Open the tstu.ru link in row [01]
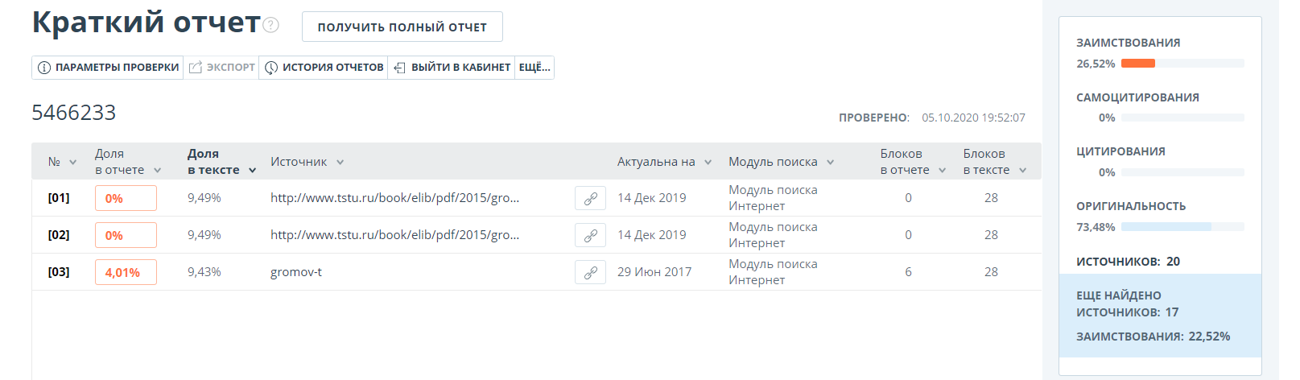 coord(394,198)
